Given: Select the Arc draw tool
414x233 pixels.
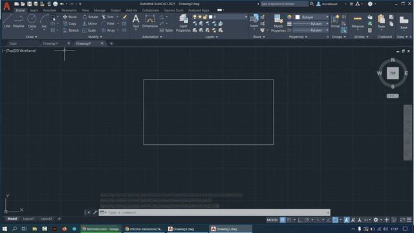Looking at the screenshot, I should pos(44,21).
